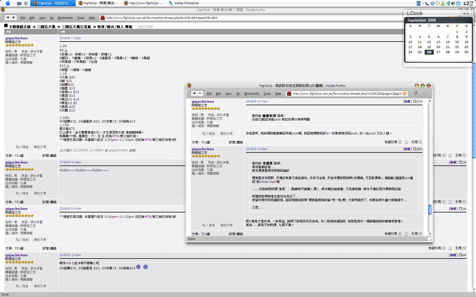Go forward in the front Firefox window
This screenshot has height=297, width=476.
point(200,93)
